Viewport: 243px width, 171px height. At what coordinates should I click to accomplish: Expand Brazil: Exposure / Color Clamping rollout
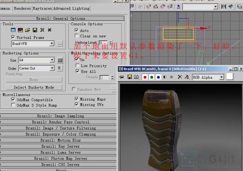click(x=58, y=134)
